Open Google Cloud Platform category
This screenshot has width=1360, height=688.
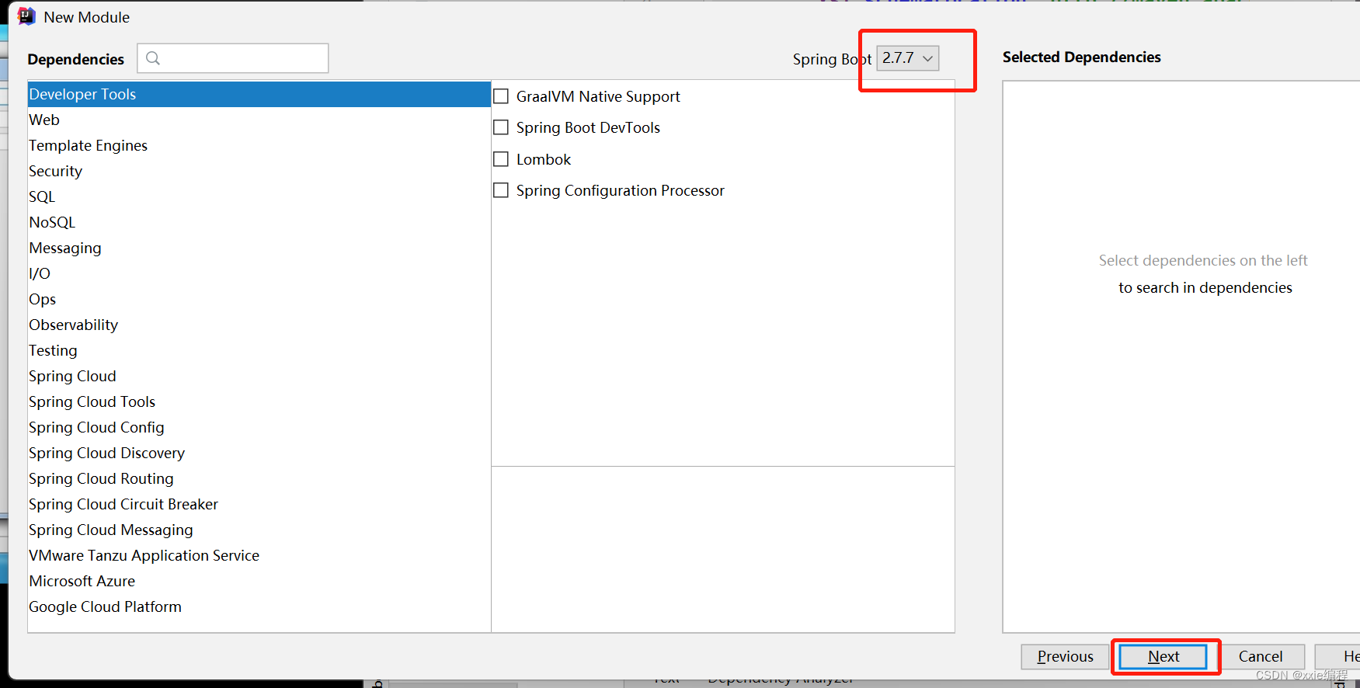(259, 606)
